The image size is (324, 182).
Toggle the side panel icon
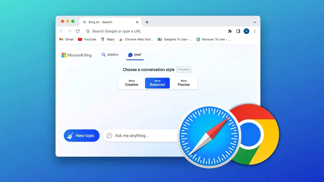click(x=238, y=31)
